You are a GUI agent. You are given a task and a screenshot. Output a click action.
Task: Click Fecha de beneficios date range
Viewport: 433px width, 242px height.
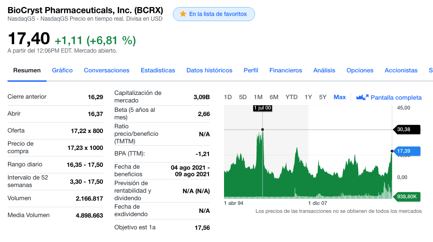[x=190, y=171]
